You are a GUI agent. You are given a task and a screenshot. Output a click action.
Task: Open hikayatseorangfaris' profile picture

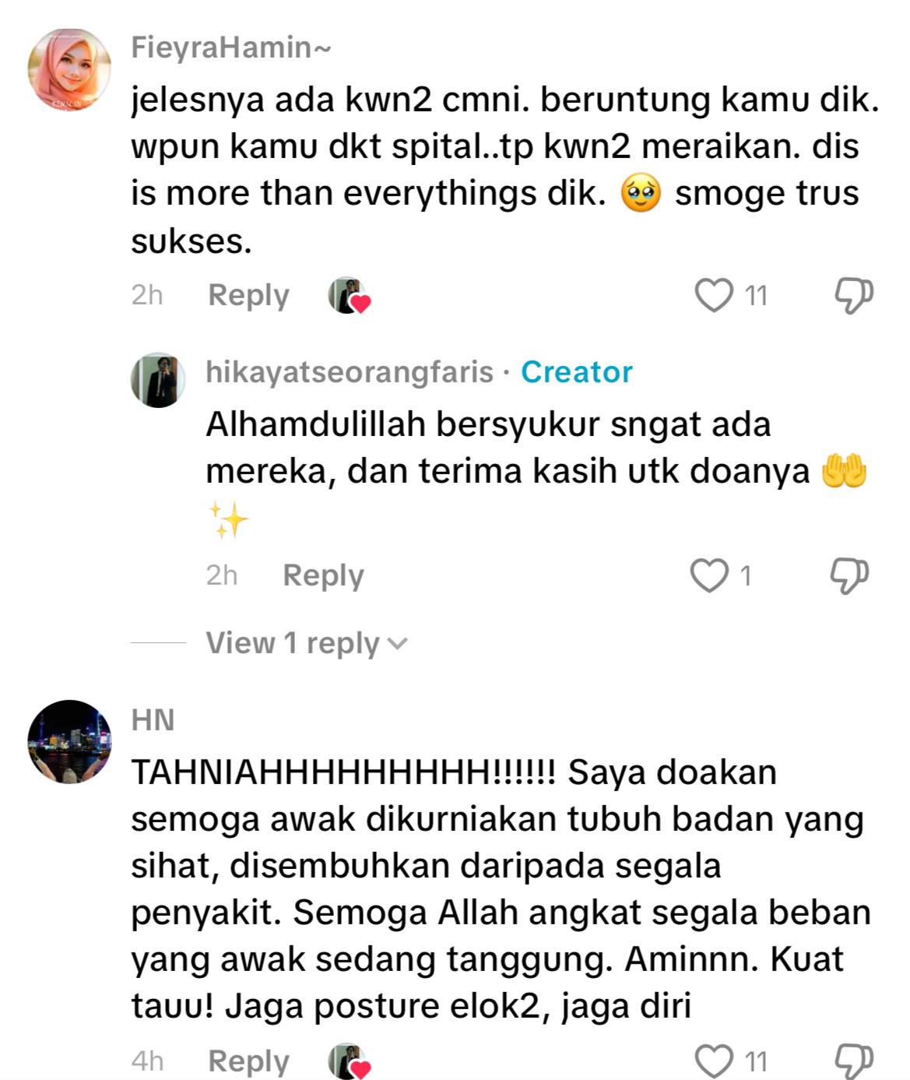point(158,380)
